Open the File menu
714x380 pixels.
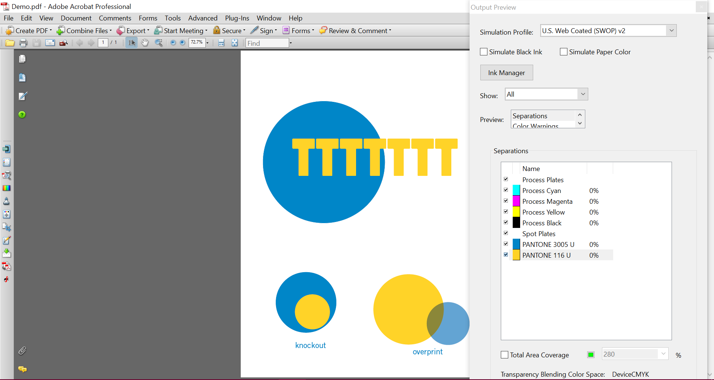(x=9, y=18)
